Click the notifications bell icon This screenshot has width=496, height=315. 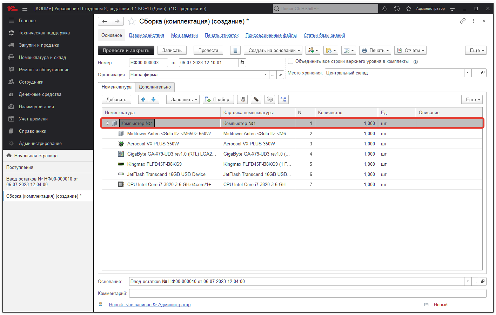385,8
